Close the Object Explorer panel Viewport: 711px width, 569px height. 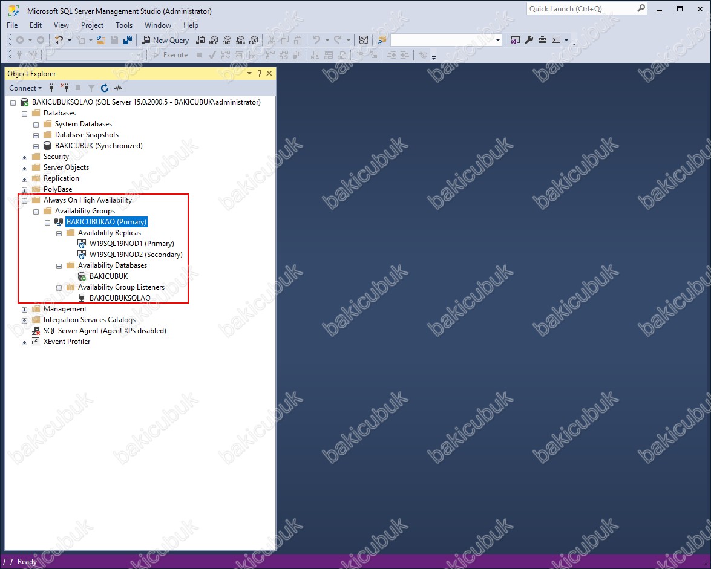pyautogui.click(x=269, y=73)
